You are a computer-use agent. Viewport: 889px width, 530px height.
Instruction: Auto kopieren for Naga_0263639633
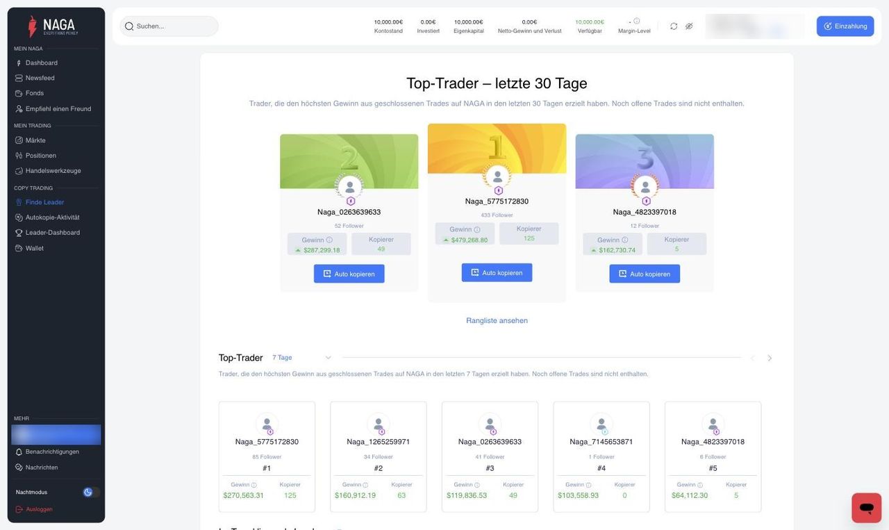[x=349, y=274]
